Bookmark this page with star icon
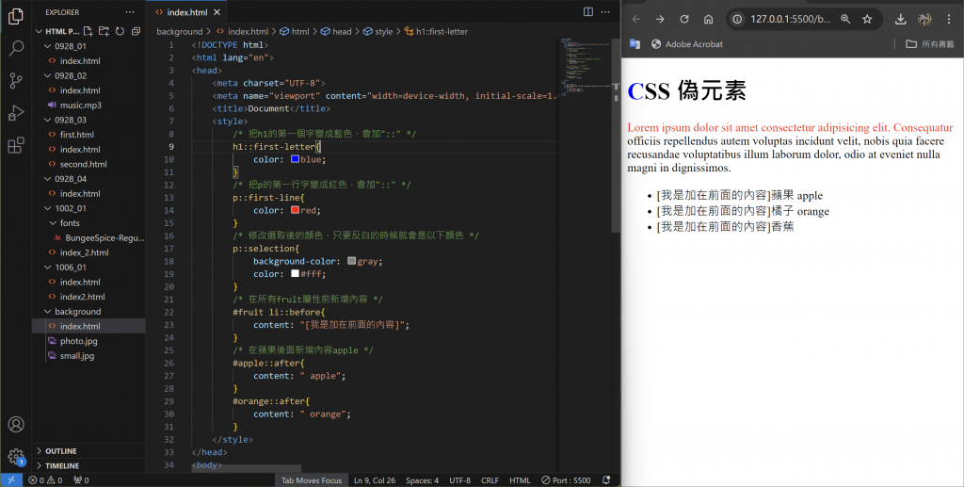Viewport: 964px width, 487px height. [x=867, y=19]
